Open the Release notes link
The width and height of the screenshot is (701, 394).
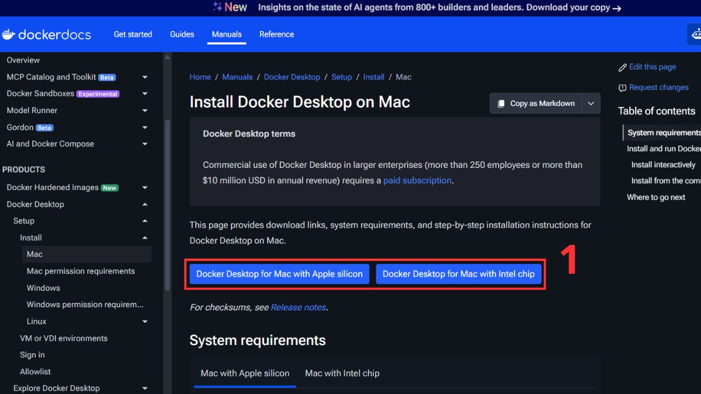[x=298, y=307]
